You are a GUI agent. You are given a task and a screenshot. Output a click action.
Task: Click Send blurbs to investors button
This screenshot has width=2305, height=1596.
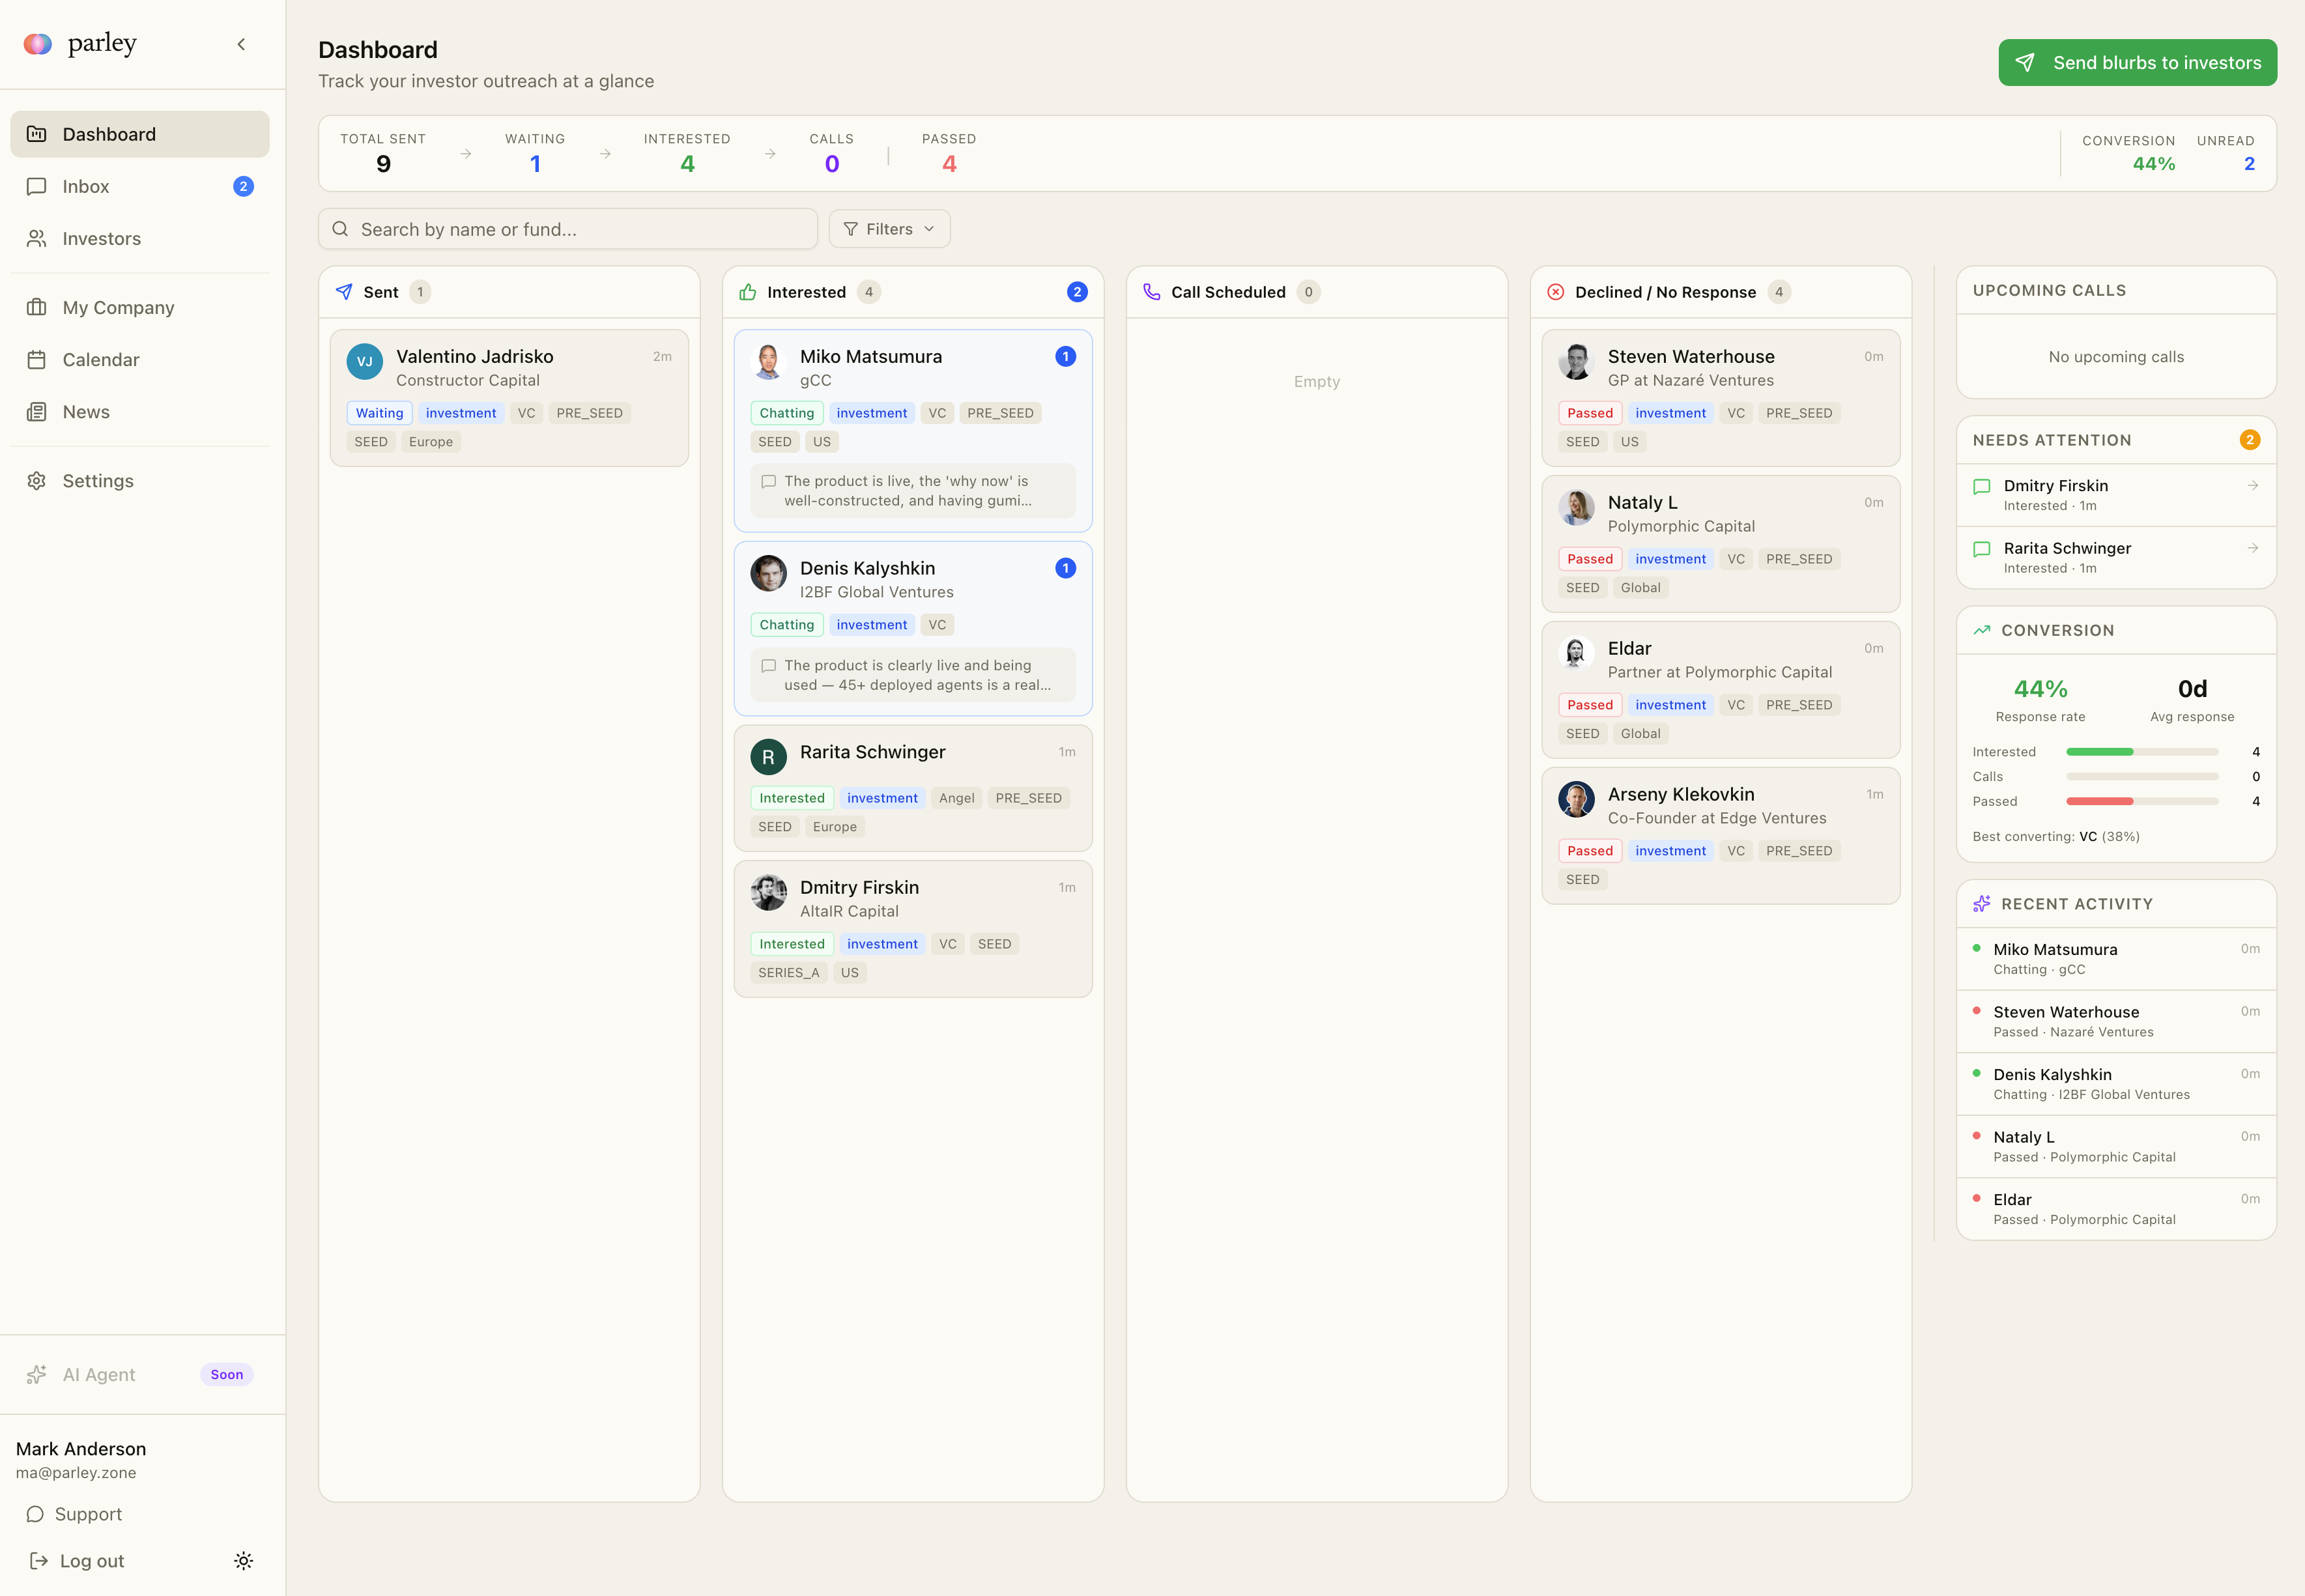click(x=2137, y=62)
